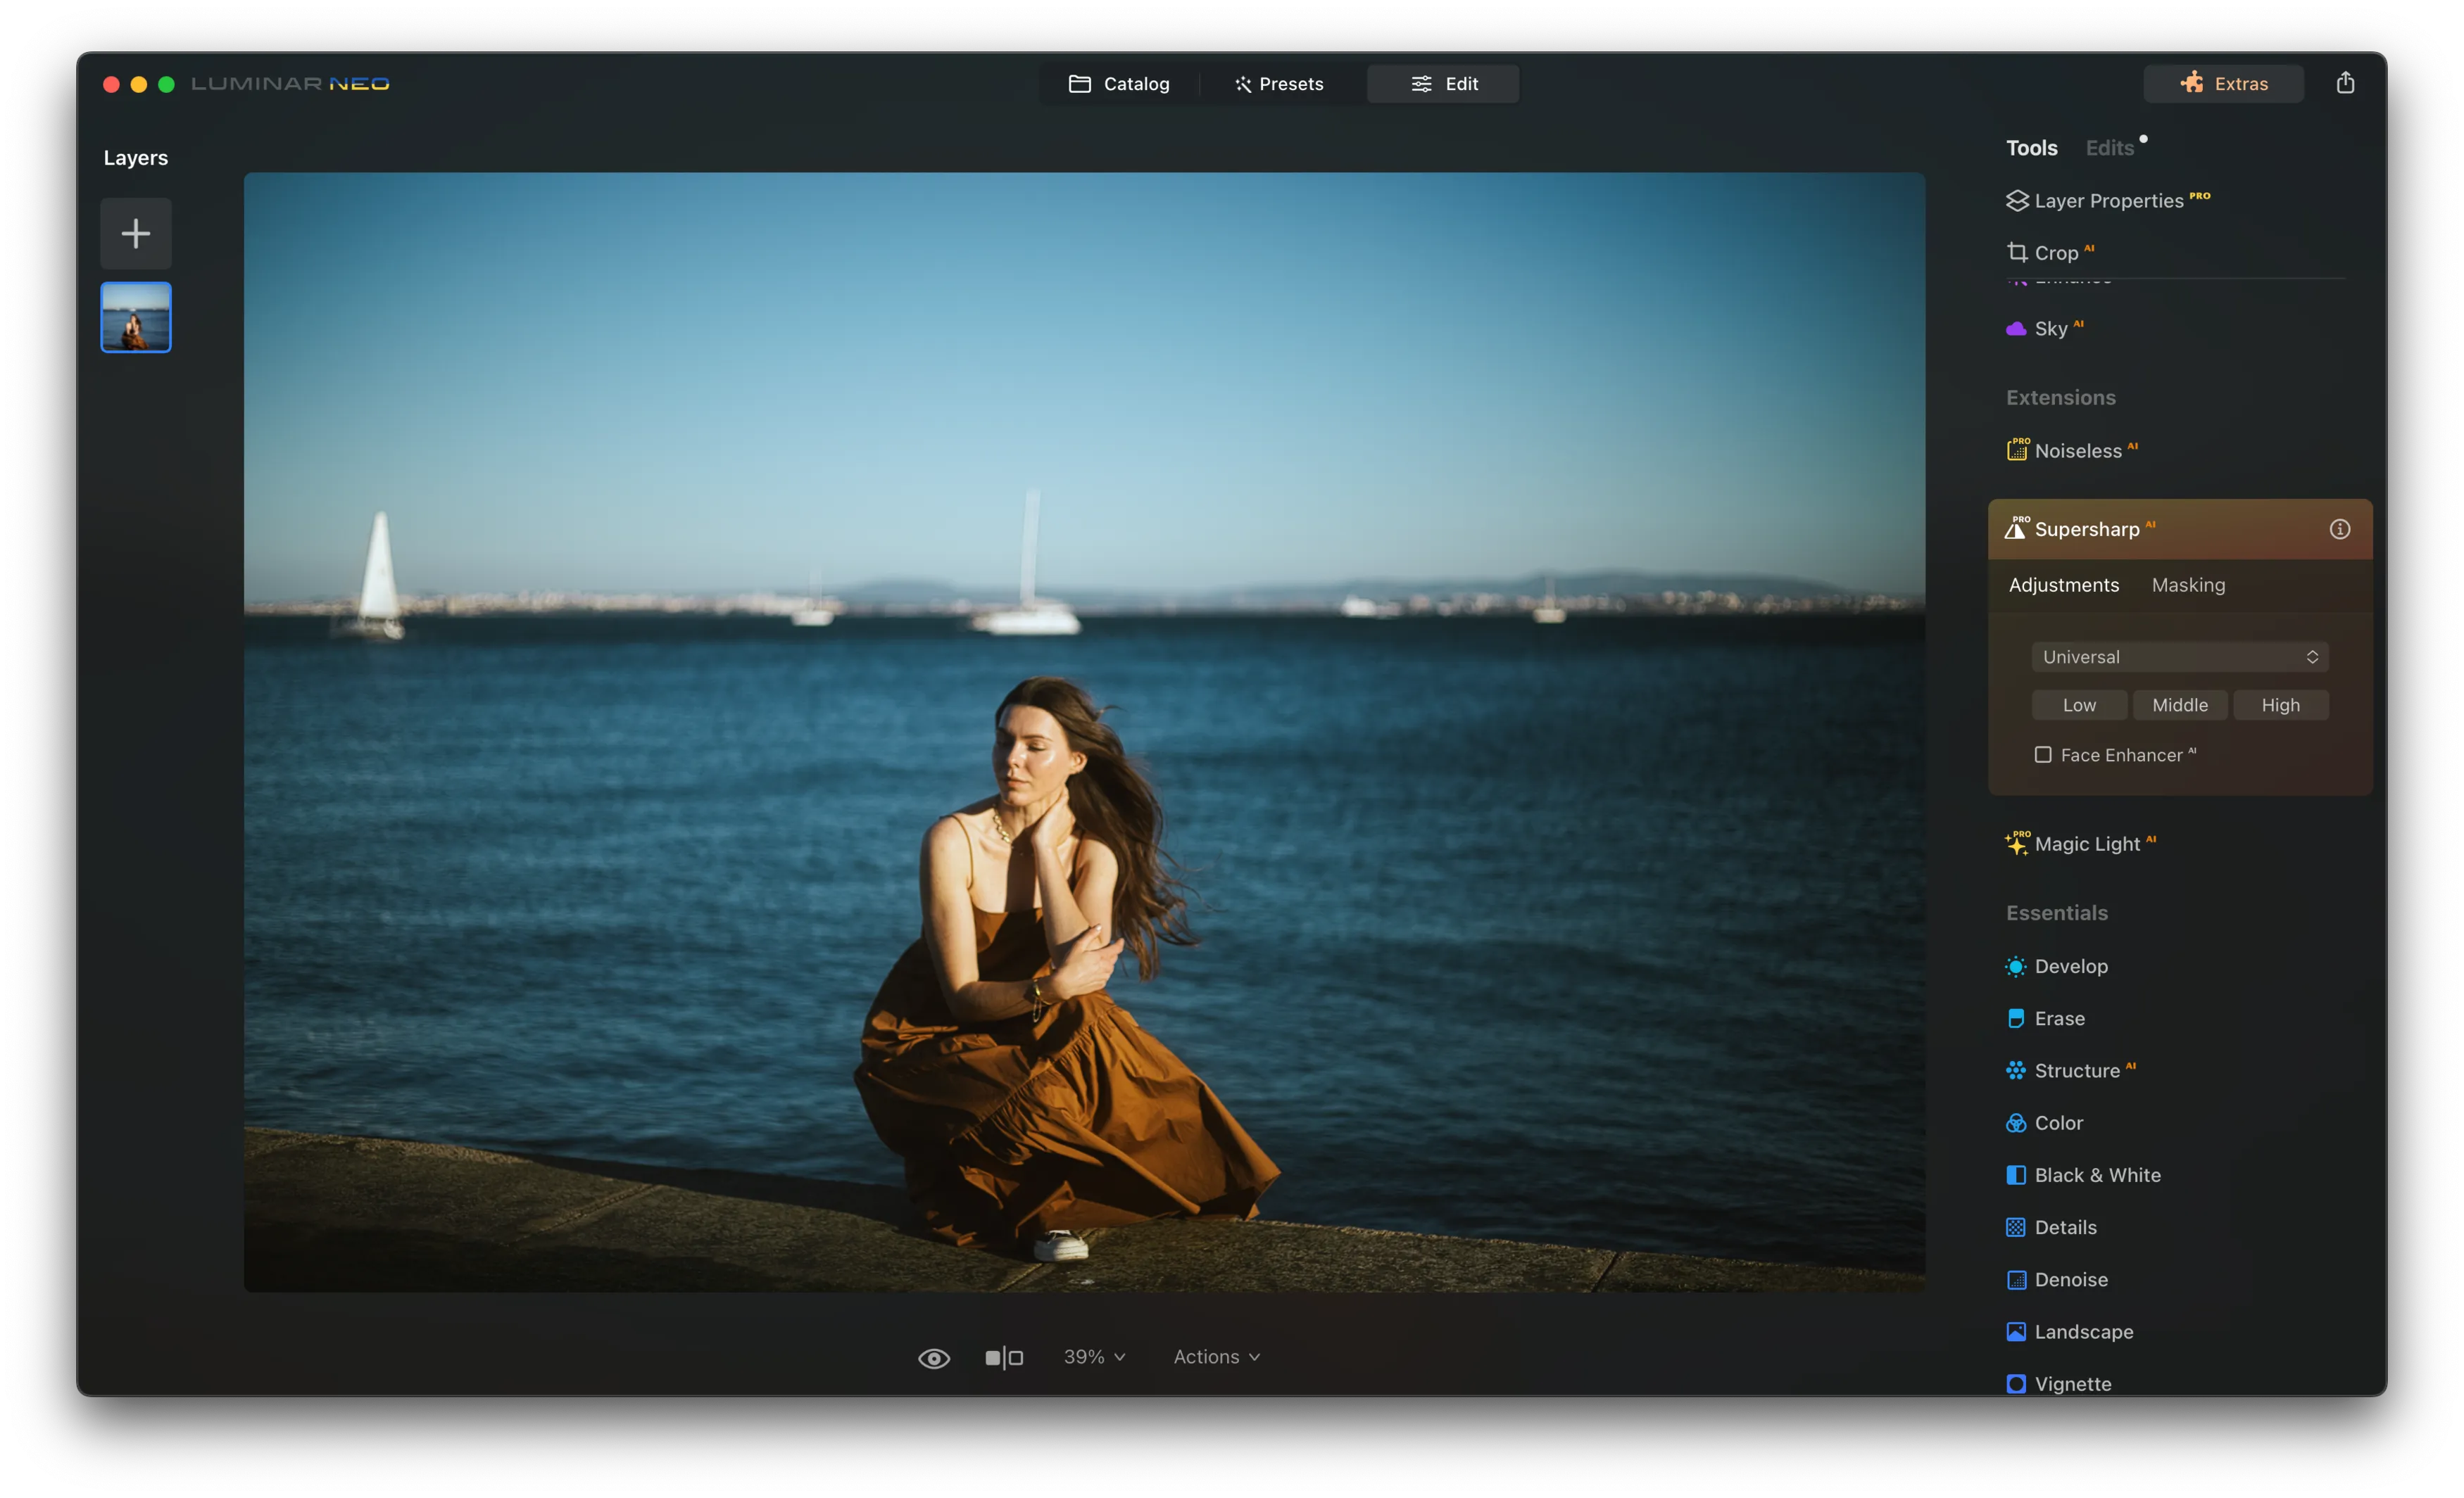The width and height of the screenshot is (2464, 1498).
Task: Open Supersharp info icon
Action: pyautogui.click(x=2339, y=530)
